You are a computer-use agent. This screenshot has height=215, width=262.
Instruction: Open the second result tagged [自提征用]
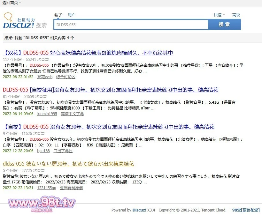click(110, 90)
